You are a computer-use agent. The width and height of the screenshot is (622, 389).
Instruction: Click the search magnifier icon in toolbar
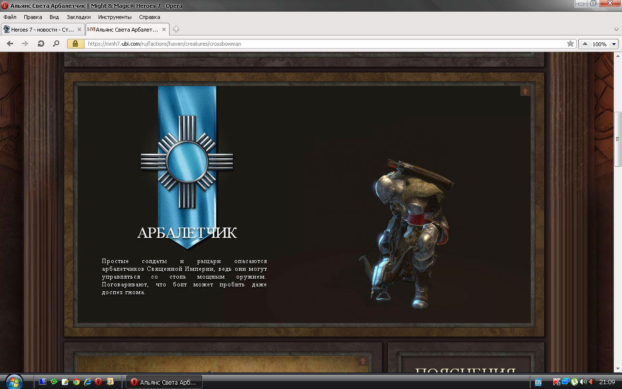point(56,44)
